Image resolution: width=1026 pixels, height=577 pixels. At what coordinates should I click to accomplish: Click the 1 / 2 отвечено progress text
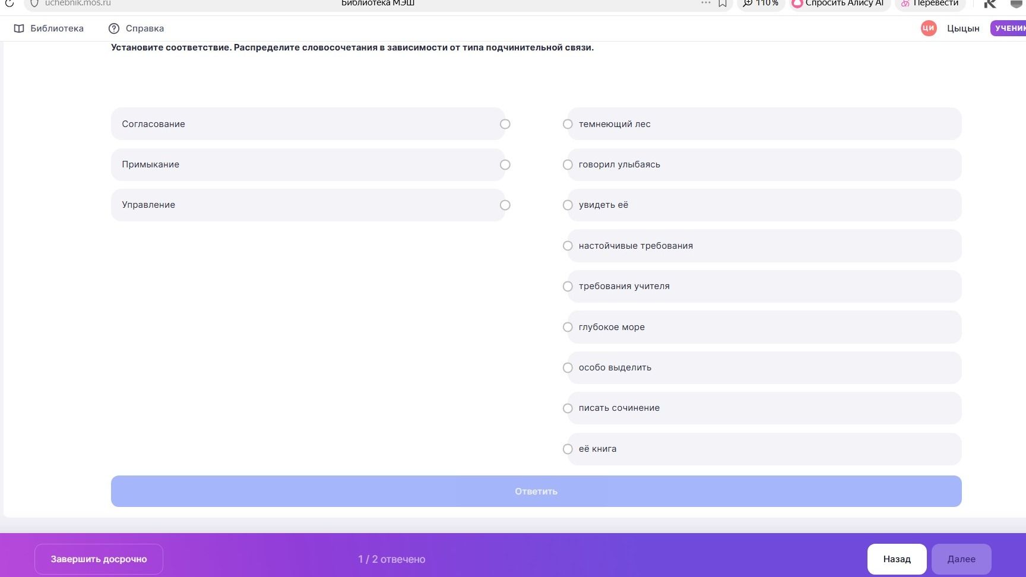tap(391, 559)
